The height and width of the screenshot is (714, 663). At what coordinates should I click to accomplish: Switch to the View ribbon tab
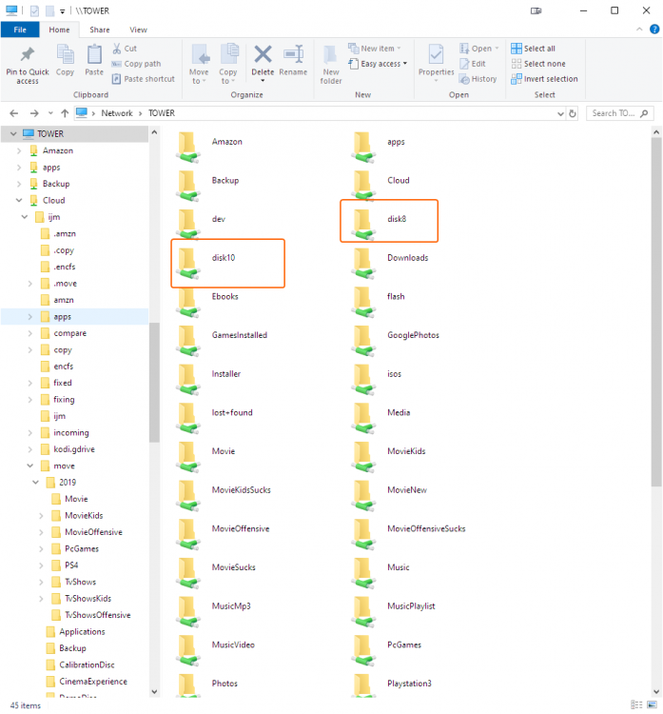coord(138,30)
